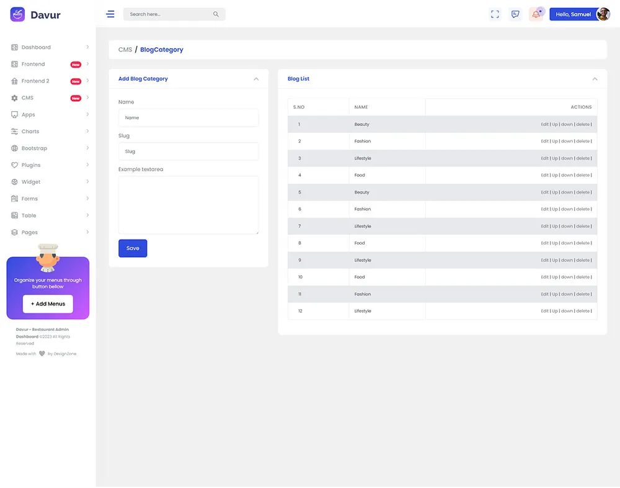Click Up in row 4 Food

(555, 175)
